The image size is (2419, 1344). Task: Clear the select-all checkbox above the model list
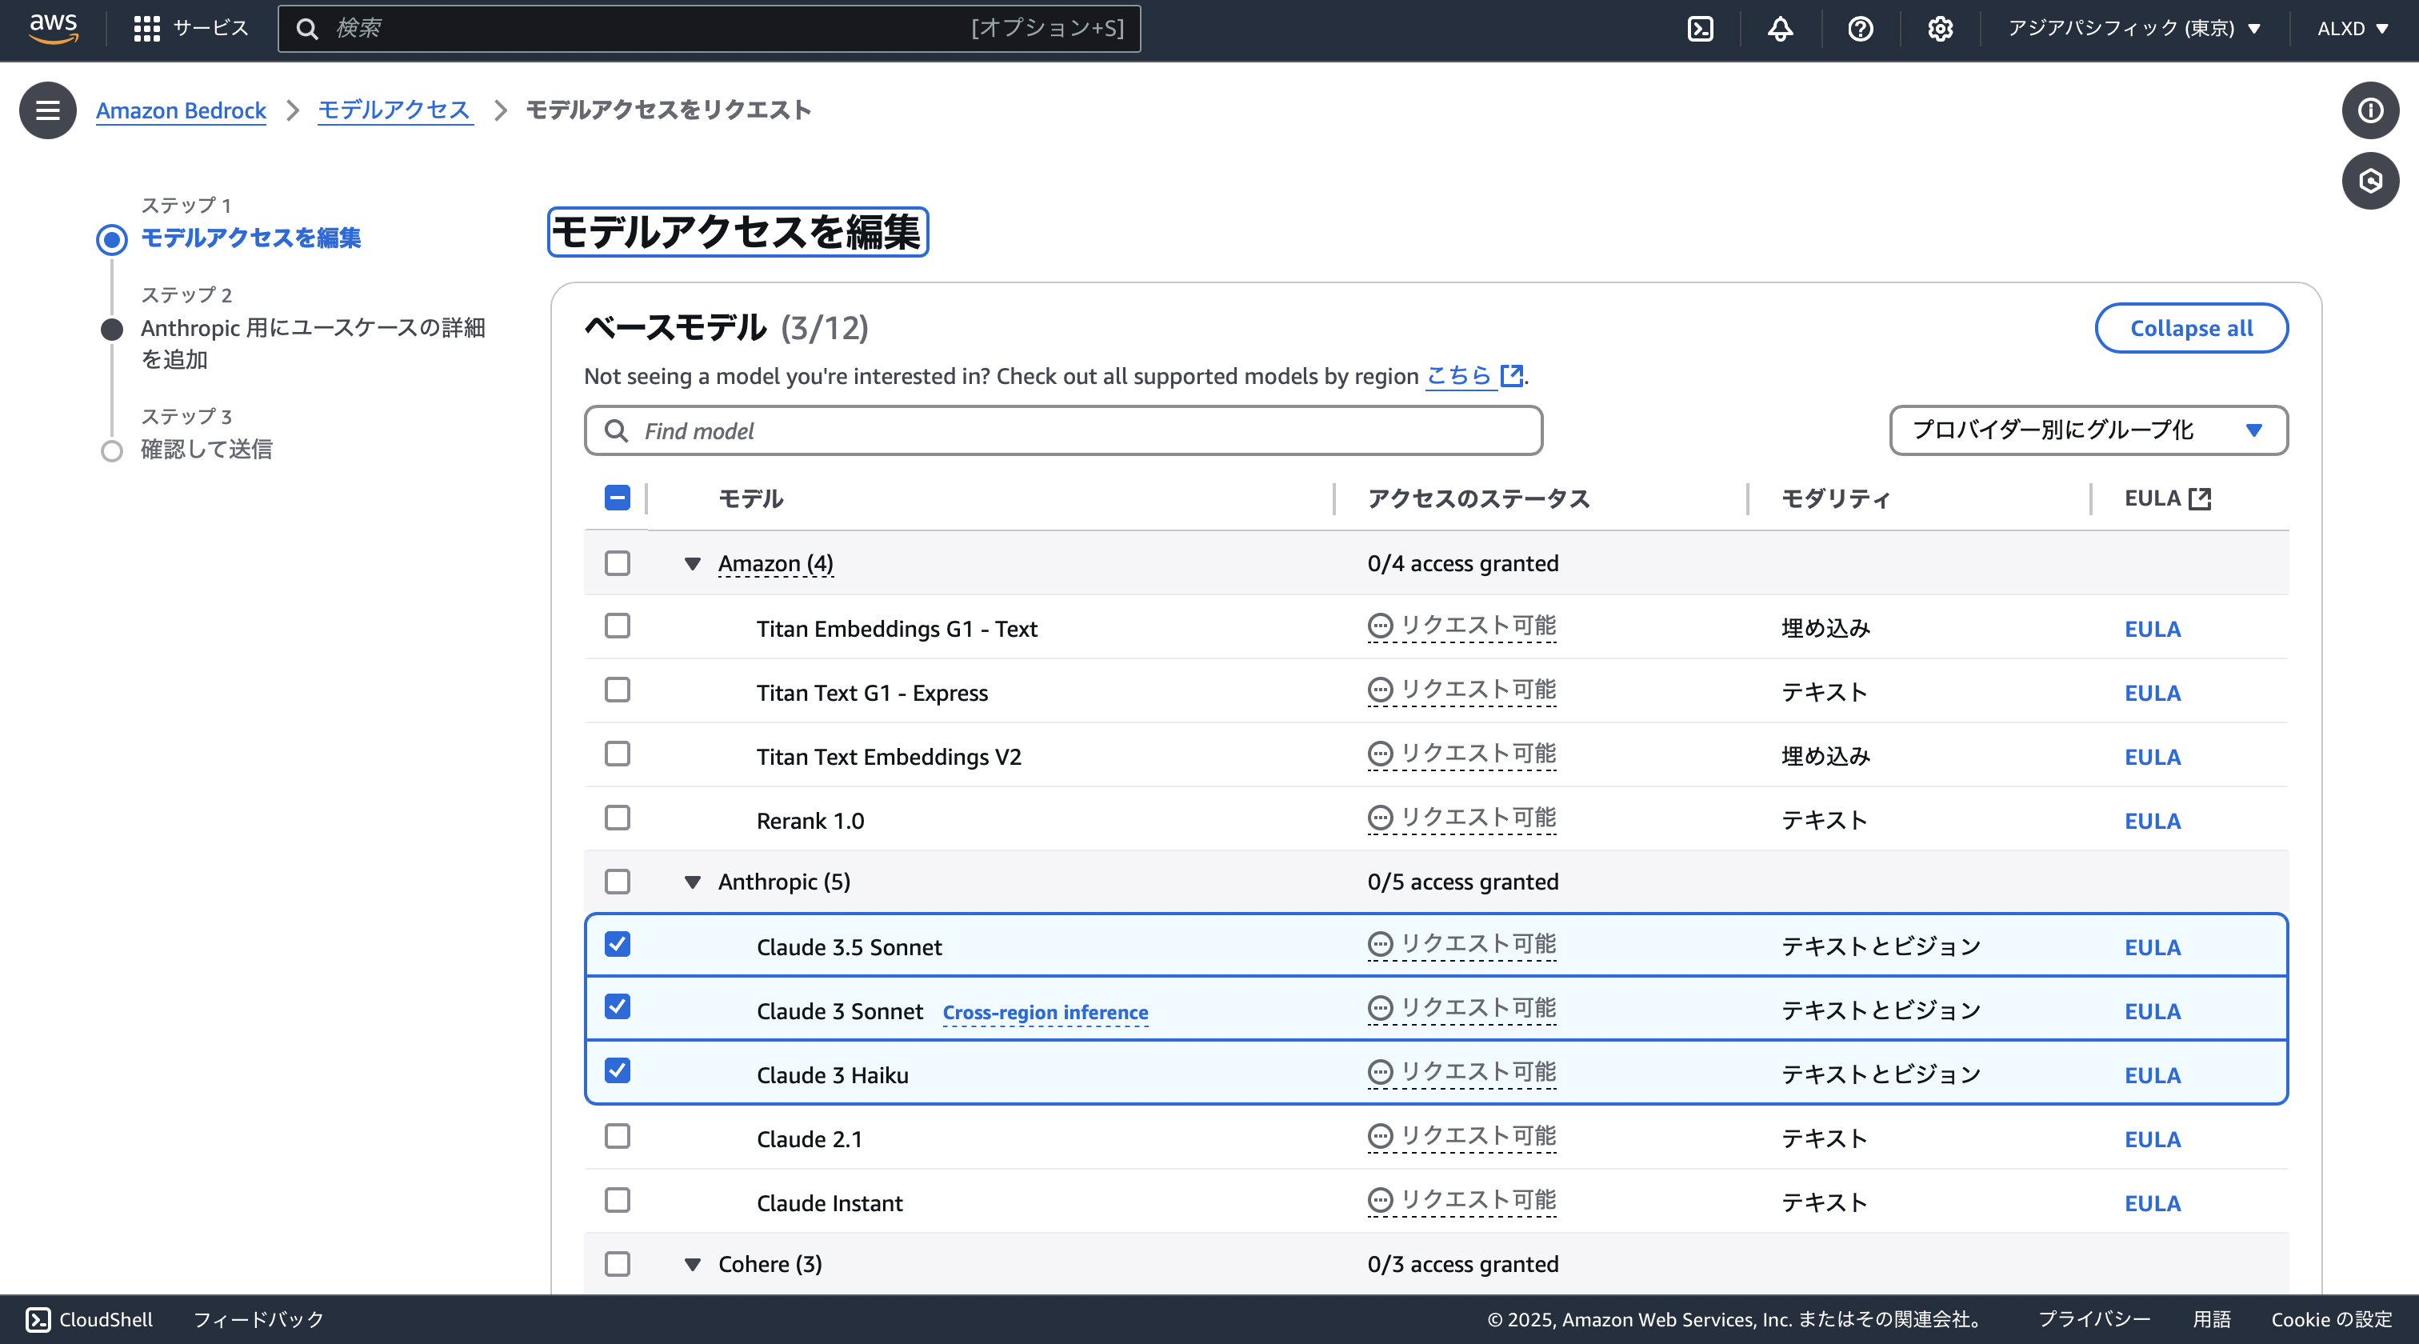point(617,498)
